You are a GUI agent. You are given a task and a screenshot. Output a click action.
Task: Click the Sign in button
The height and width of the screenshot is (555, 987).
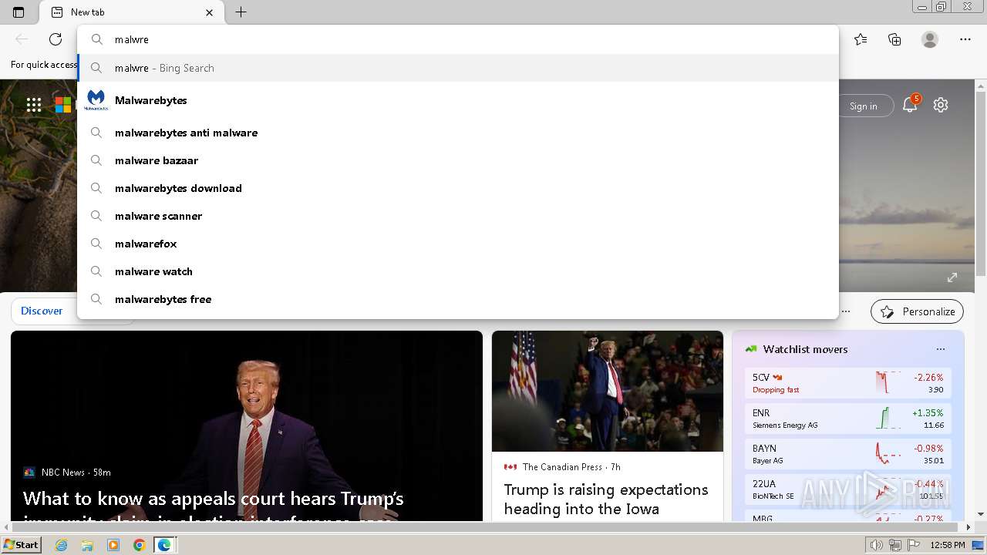[863, 106]
